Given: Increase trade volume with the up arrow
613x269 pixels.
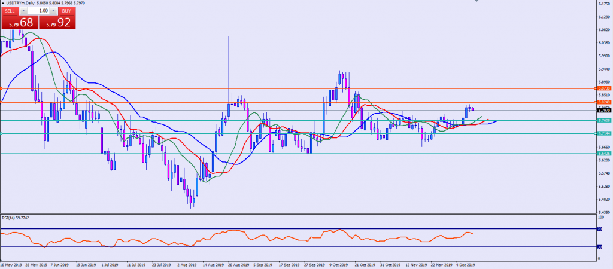Looking at the screenshot, I should coord(54,11).
